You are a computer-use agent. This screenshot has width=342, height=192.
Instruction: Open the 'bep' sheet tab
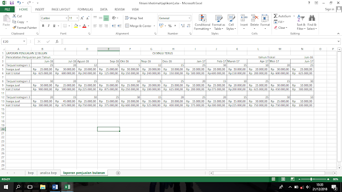click(x=31, y=173)
